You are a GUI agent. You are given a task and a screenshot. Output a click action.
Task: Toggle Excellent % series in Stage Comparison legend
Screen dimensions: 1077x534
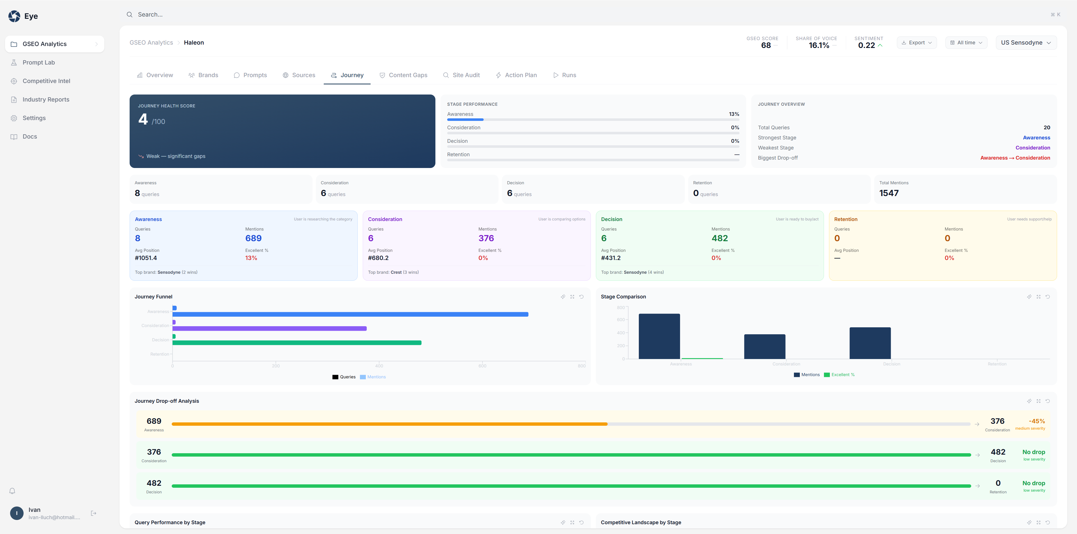842,375
